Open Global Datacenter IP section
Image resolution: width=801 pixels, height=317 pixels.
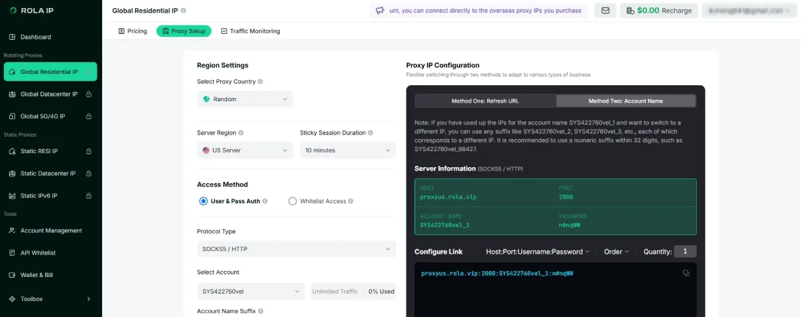pos(50,95)
